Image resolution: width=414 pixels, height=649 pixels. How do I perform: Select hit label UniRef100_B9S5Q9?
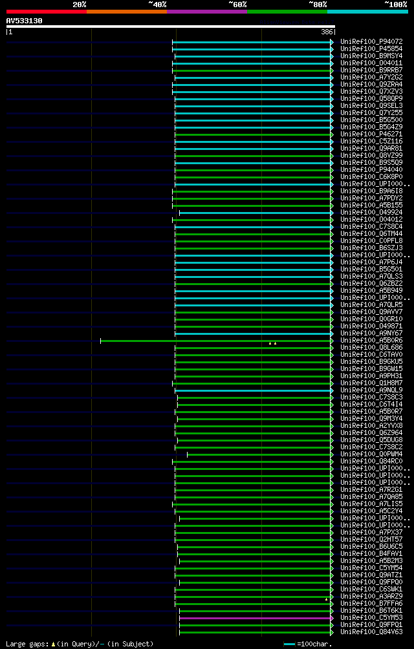point(371,163)
